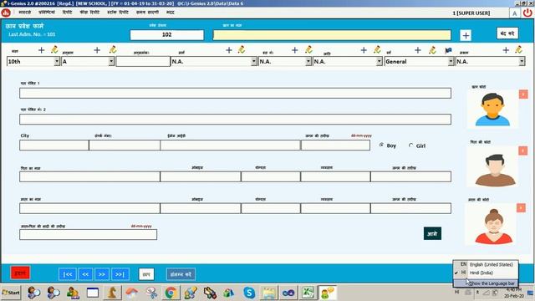535x301 pixels.
Task: Click the dark आगे next button
Action: [x=432, y=234]
